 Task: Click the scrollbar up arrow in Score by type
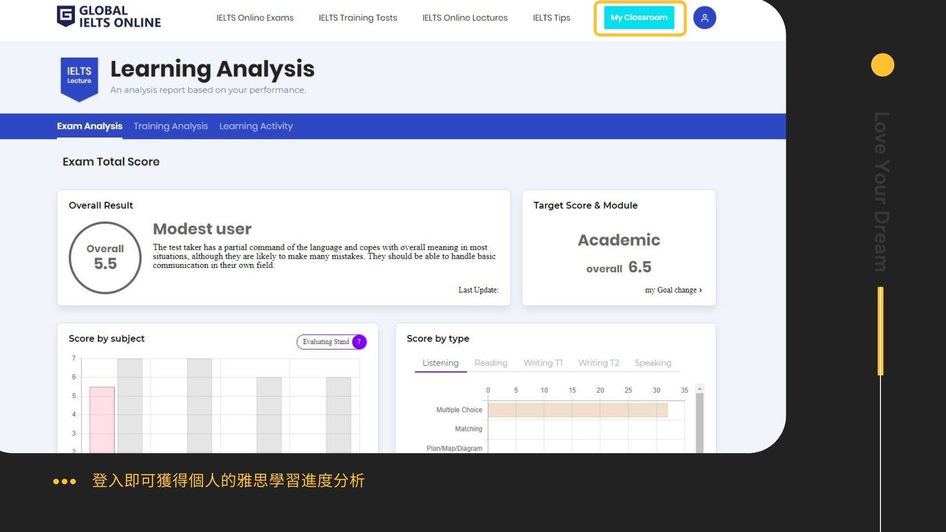699,389
